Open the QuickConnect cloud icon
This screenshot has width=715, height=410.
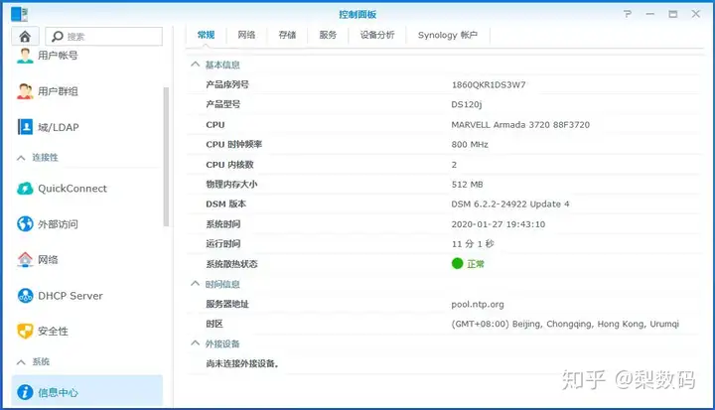(x=25, y=189)
